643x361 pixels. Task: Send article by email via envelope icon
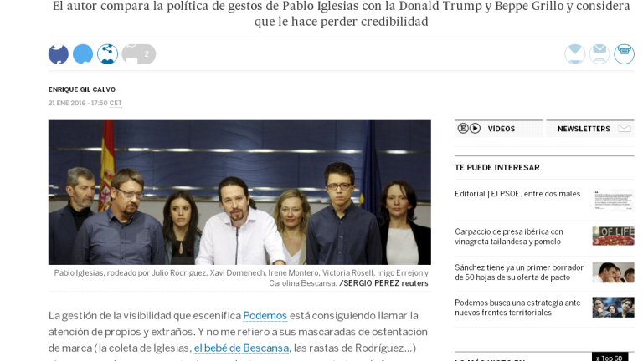(599, 54)
